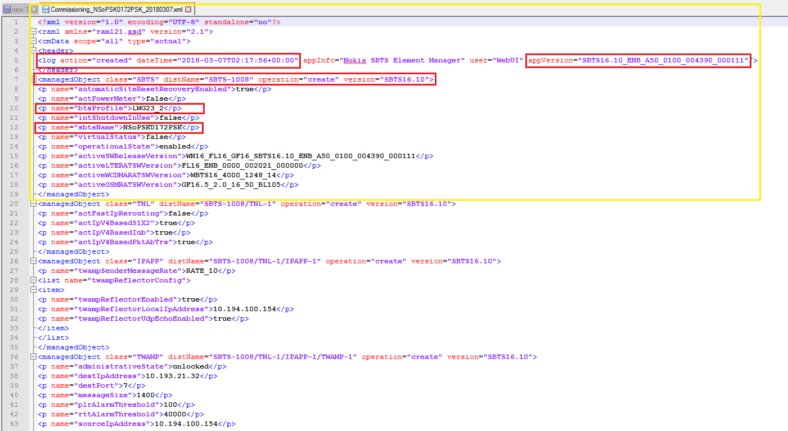Click line number 10 in the margin
Viewport: 788px width, 431px height.
pyautogui.click(x=14, y=108)
